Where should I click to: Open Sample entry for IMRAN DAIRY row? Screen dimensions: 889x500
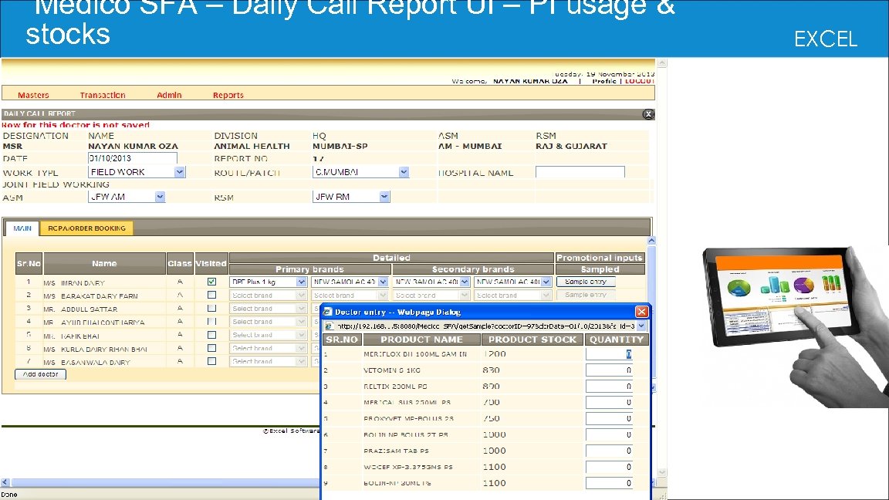[x=585, y=281]
